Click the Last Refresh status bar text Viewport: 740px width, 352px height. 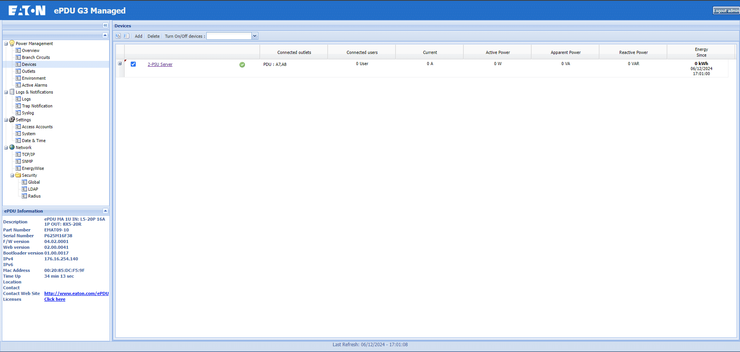click(370, 345)
